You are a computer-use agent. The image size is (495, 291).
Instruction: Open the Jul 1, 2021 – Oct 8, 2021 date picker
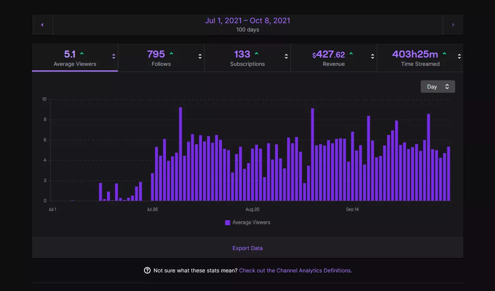(x=247, y=21)
